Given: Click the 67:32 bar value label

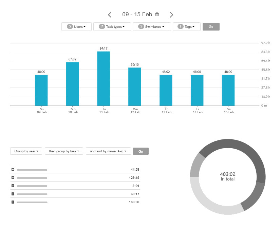Looking at the screenshot, I should pyautogui.click(x=72, y=59).
